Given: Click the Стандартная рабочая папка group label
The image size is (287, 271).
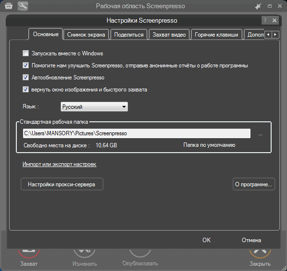Looking at the screenshot, I should coord(54,122).
